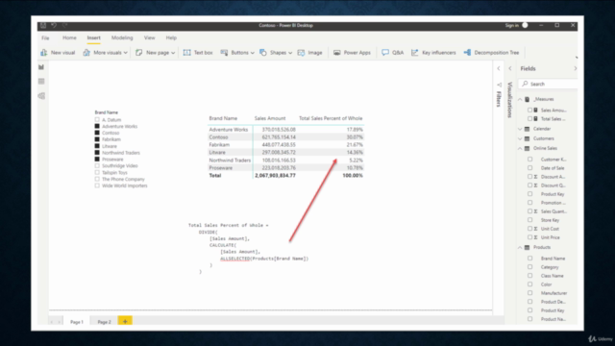Viewport: 615px width, 346px height.
Task: Switch to the Modeling ribbon tab
Action: [x=122, y=37]
